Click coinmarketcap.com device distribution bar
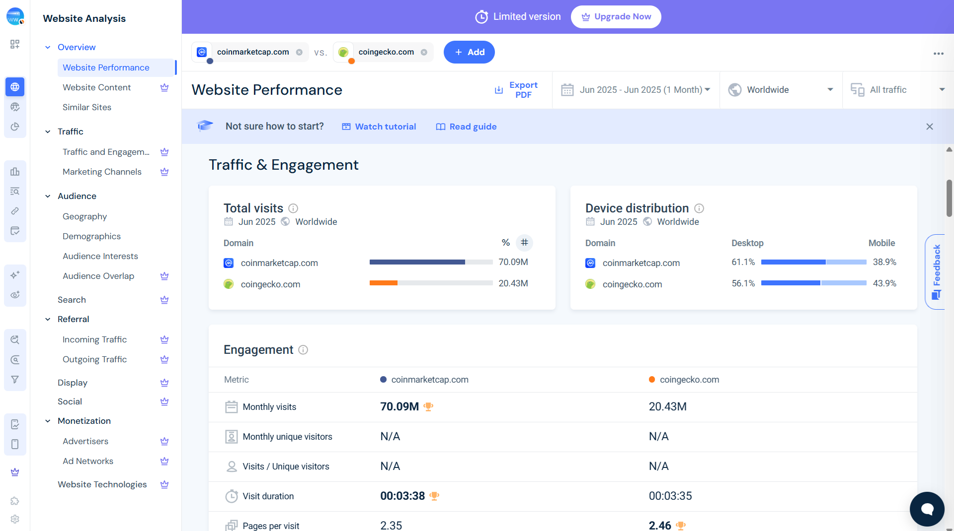 813,262
